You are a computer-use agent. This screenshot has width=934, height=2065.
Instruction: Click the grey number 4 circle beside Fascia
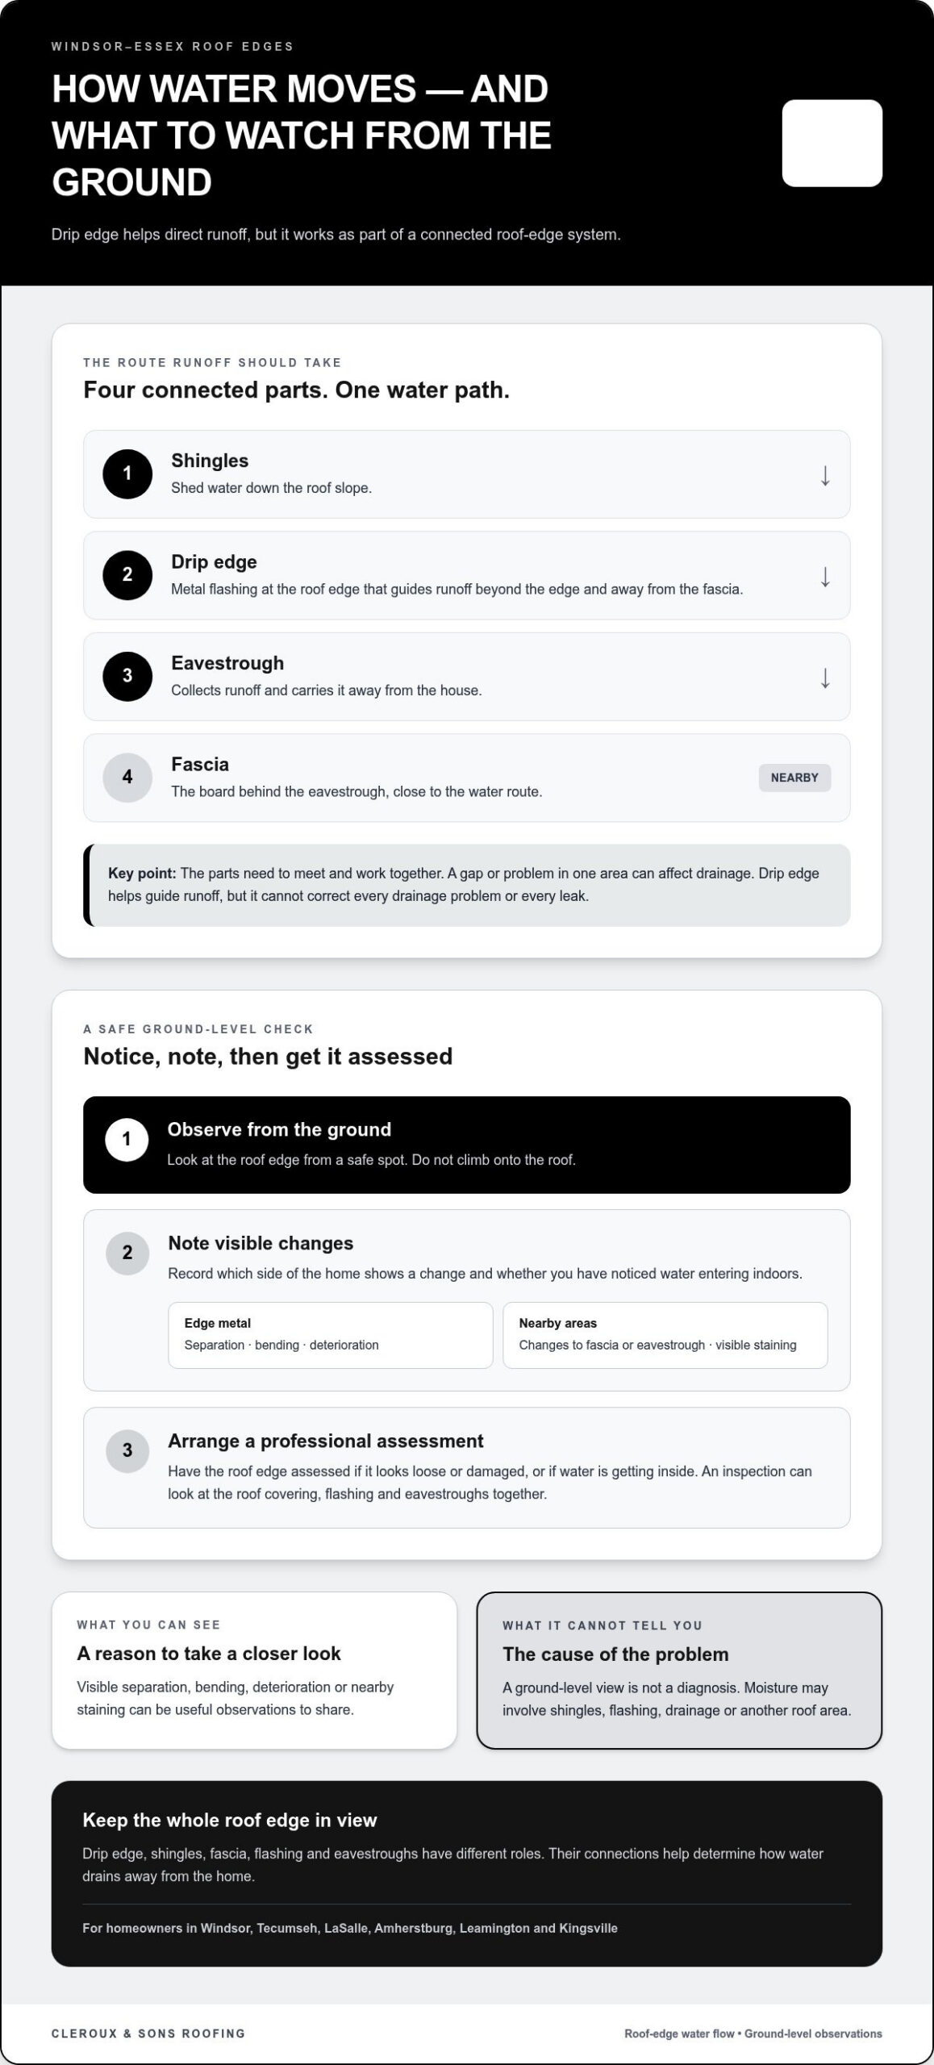pos(127,778)
